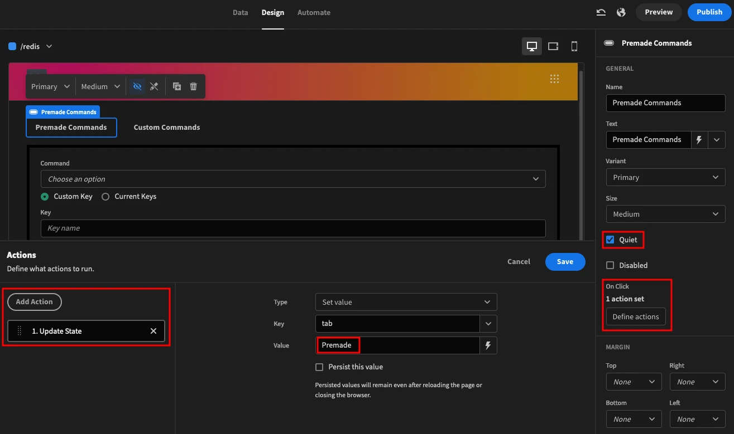Open the Command Choose an option dropdown

tap(293, 179)
